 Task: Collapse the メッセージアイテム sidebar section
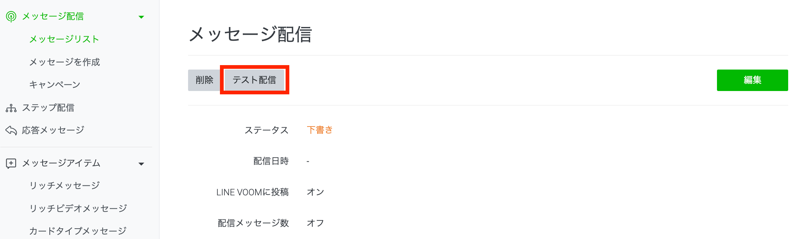click(141, 164)
